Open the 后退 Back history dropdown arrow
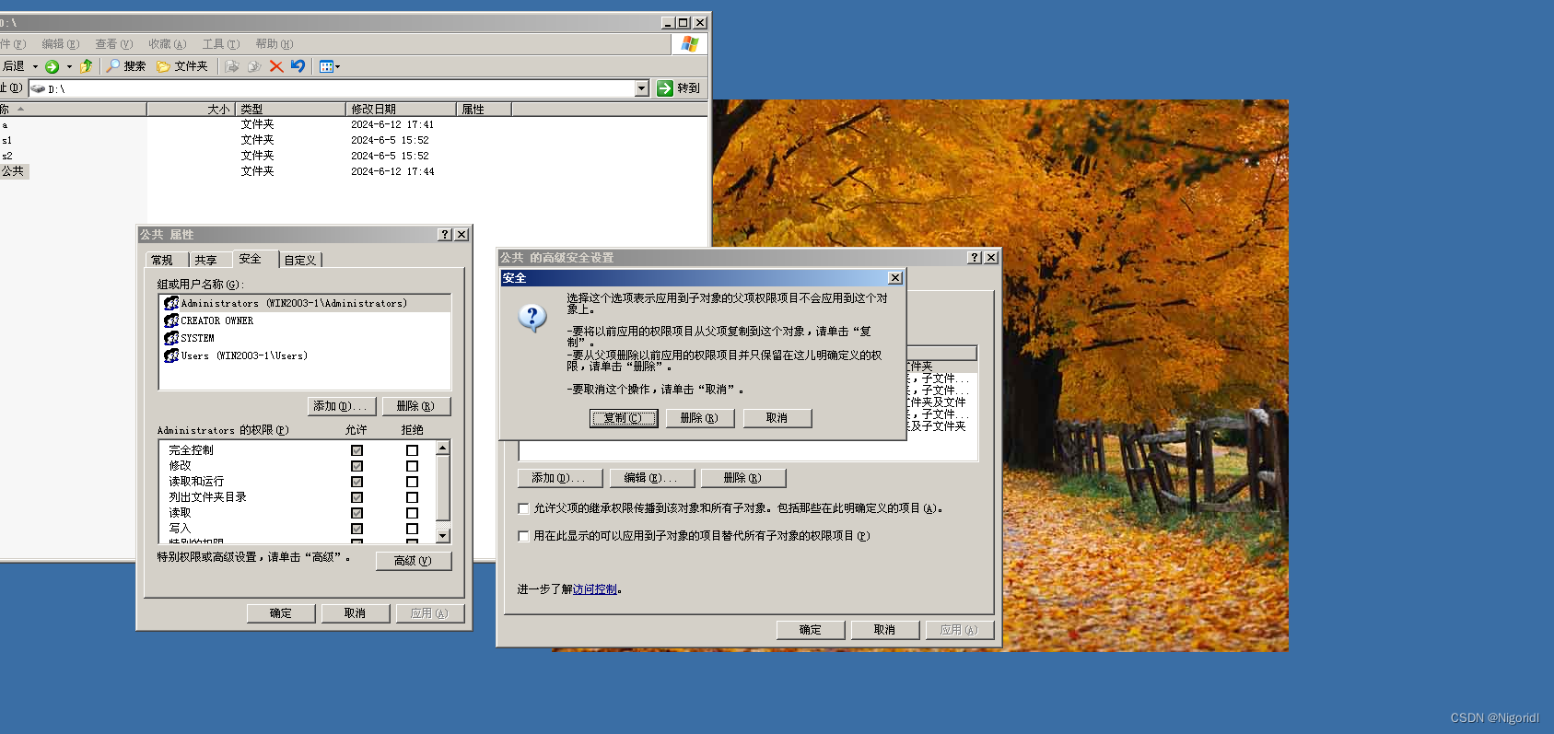1554x734 pixels. 35,66
